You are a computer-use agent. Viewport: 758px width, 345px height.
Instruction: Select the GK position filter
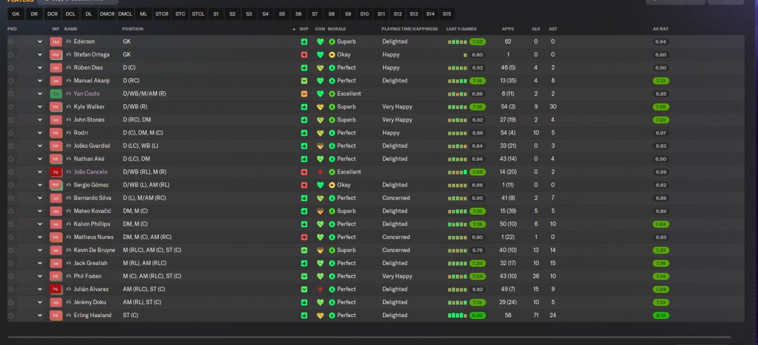15,14
